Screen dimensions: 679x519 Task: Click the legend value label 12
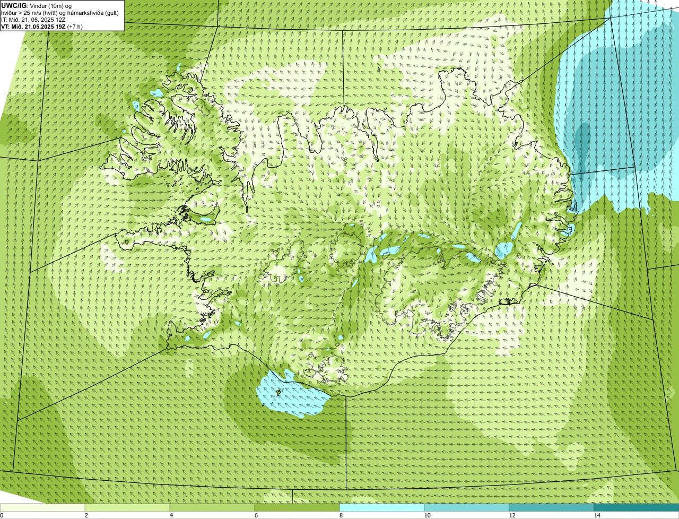pos(512,515)
